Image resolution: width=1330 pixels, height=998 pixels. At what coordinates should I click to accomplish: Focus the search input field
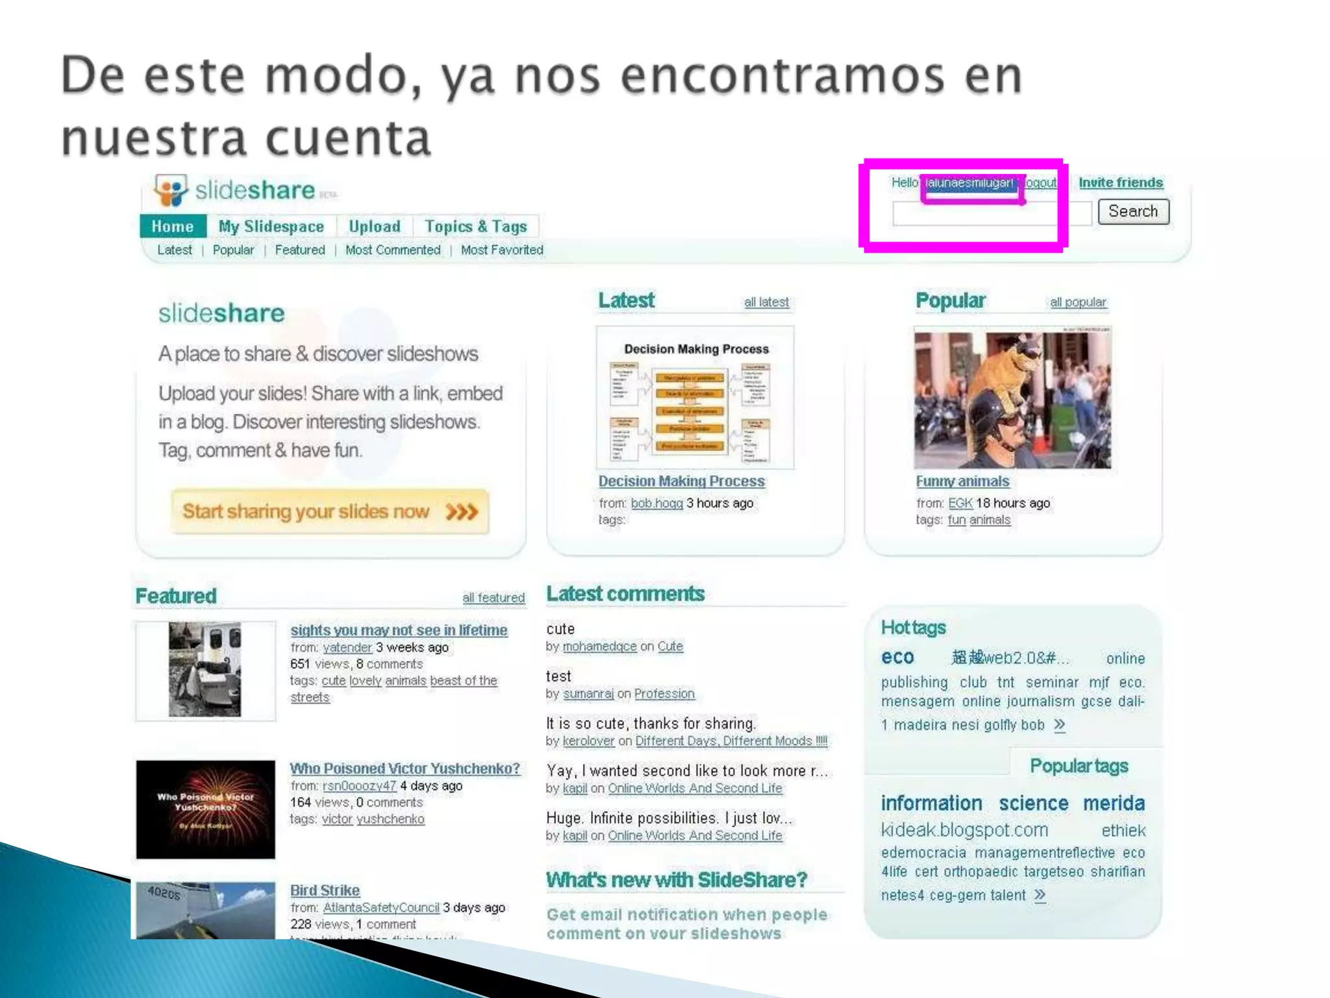pos(992,213)
